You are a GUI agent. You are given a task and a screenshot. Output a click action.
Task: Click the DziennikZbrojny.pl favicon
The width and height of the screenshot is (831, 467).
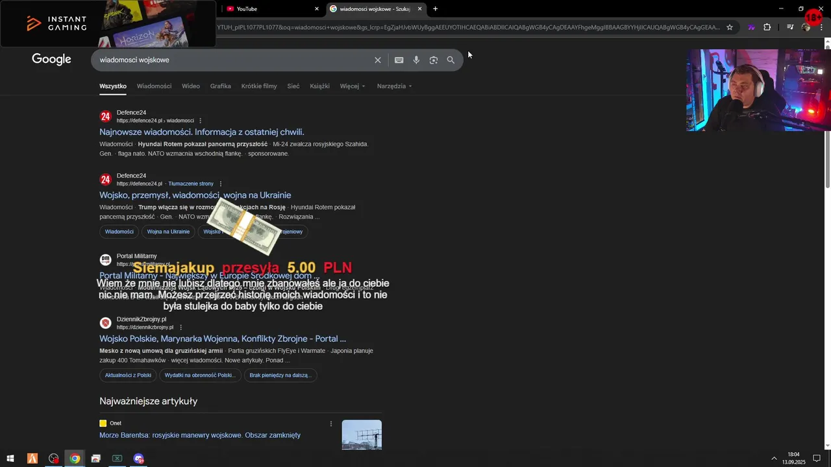[x=105, y=323]
